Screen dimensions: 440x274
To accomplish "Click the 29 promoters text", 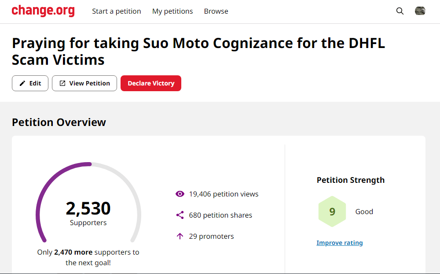I will click(211, 236).
